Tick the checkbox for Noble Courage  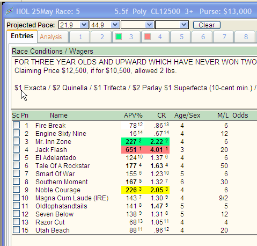click(16, 190)
